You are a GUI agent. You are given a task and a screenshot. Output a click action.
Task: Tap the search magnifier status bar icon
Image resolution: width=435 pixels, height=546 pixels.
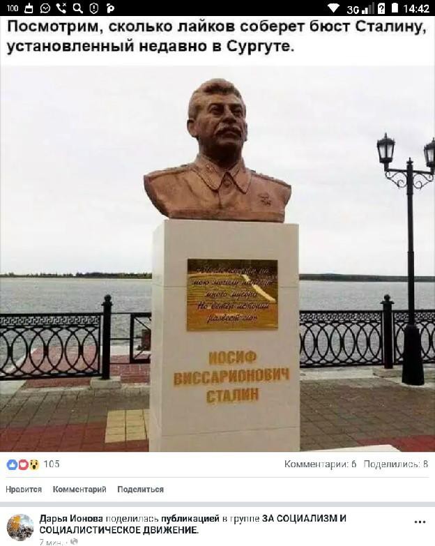pyautogui.click(x=78, y=8)
